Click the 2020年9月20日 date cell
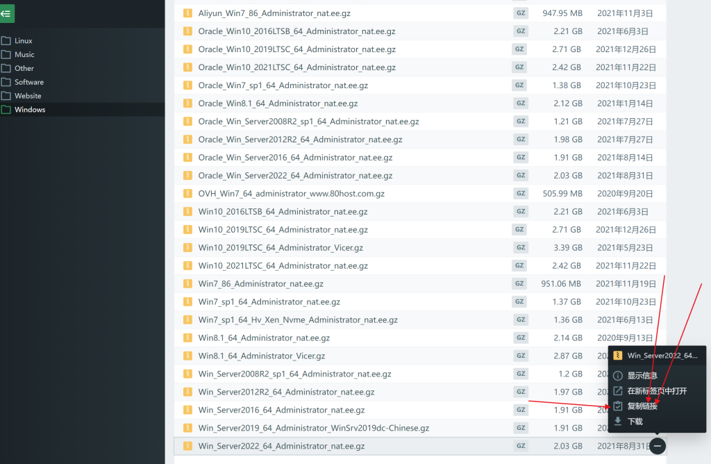711x464 pixels. tap(625, 194)
